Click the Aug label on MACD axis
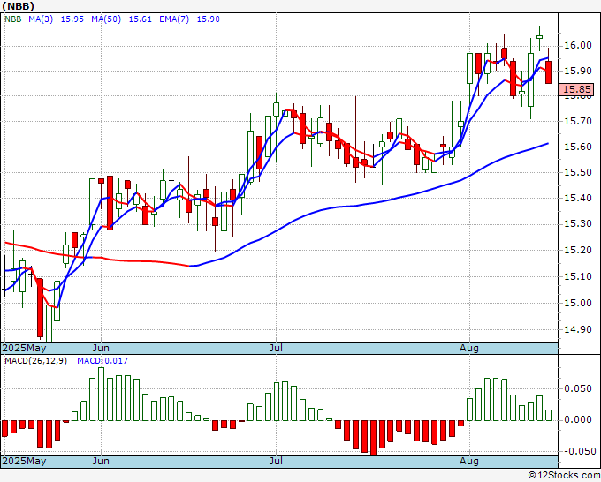 [x=469, y=461]
